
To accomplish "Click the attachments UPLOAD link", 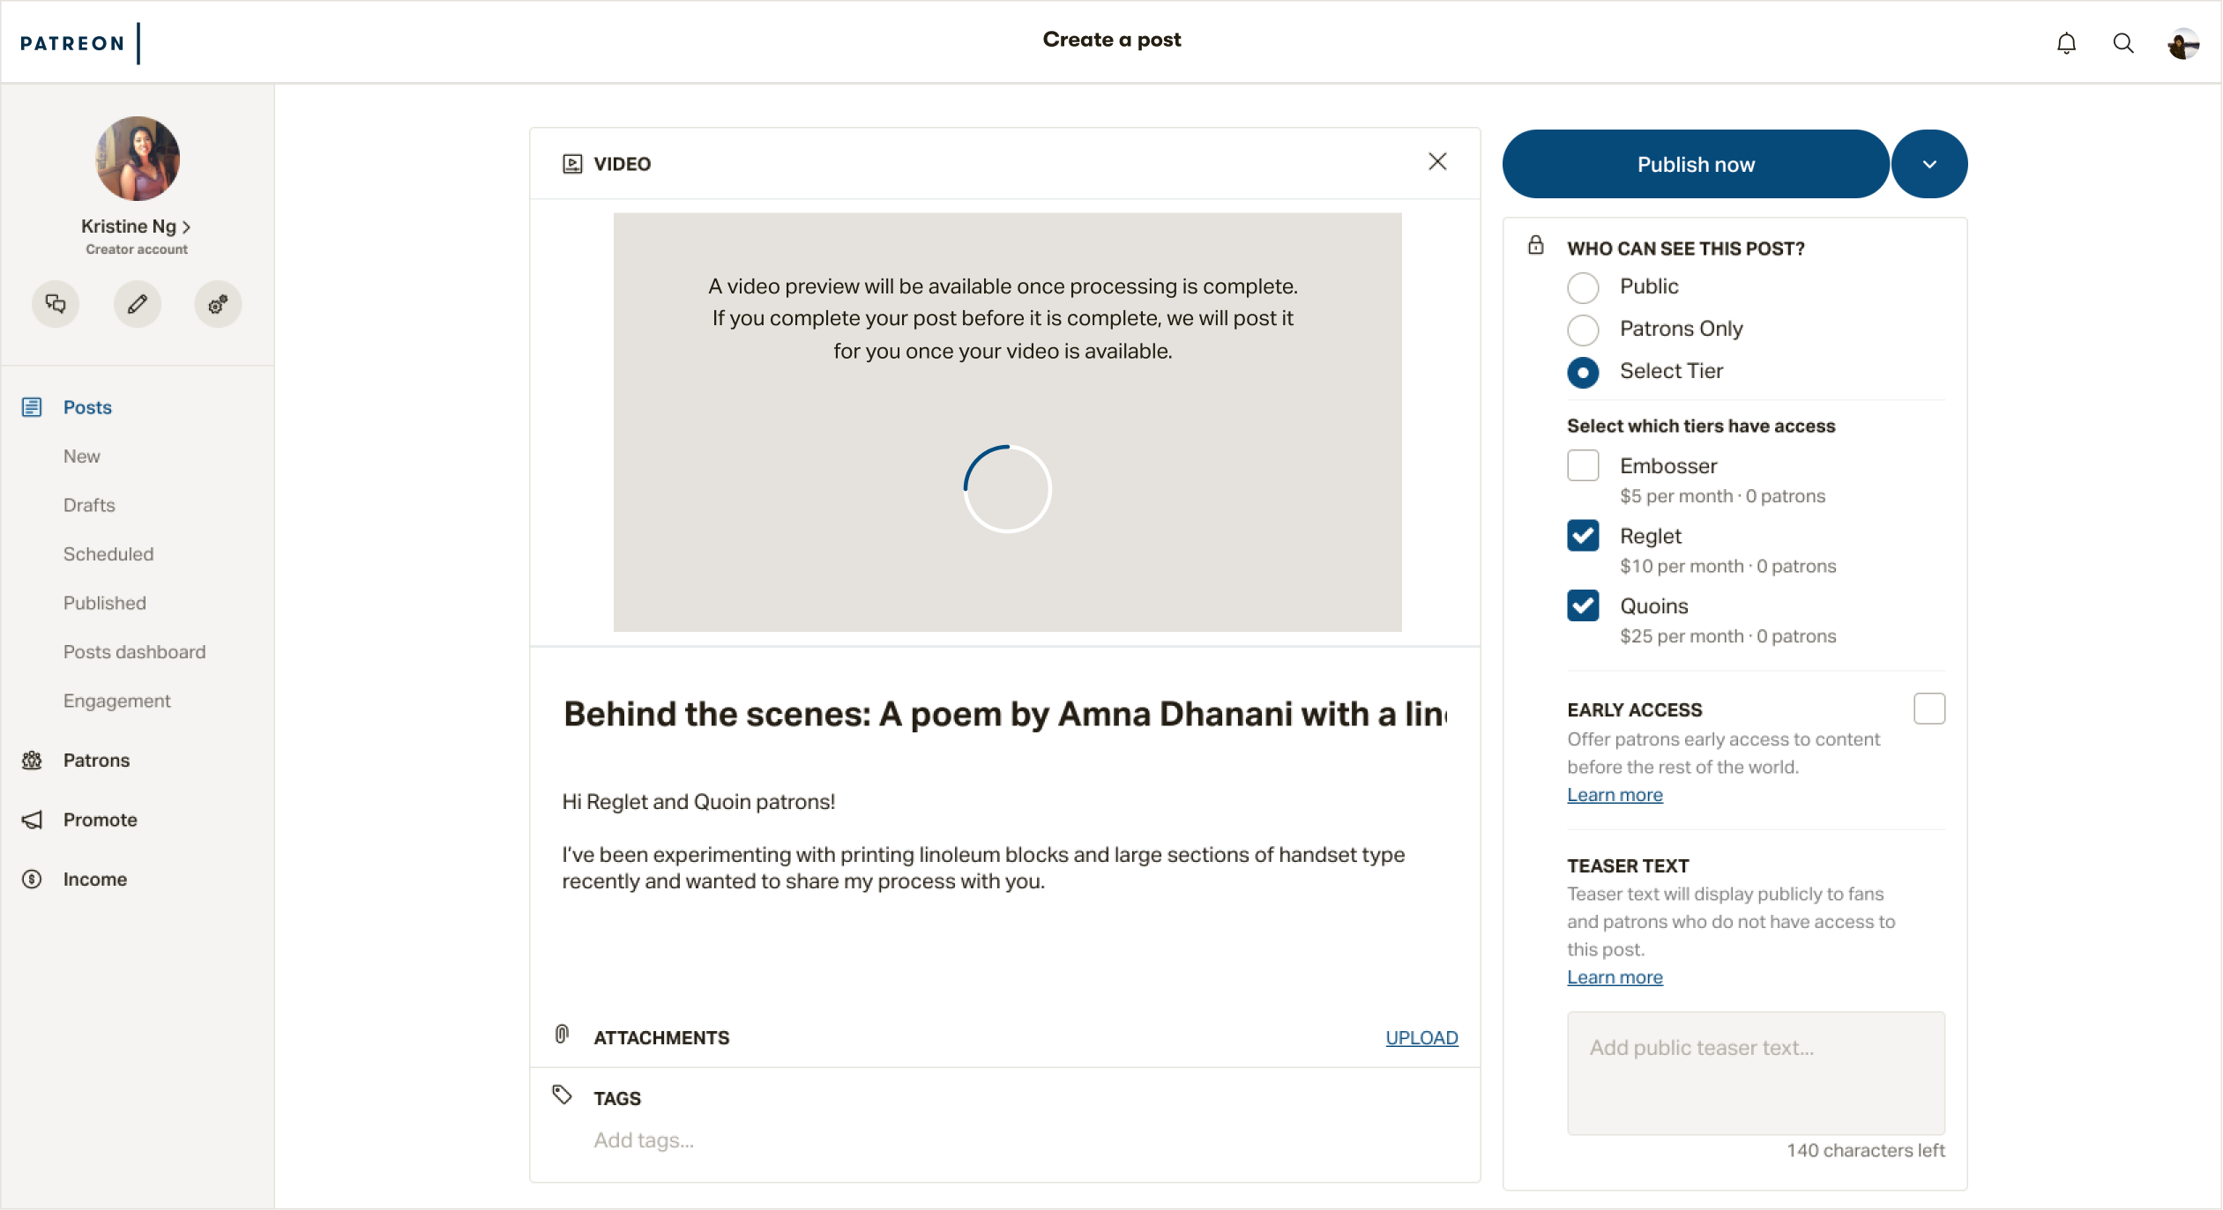I will [x=1421, y=1037].
